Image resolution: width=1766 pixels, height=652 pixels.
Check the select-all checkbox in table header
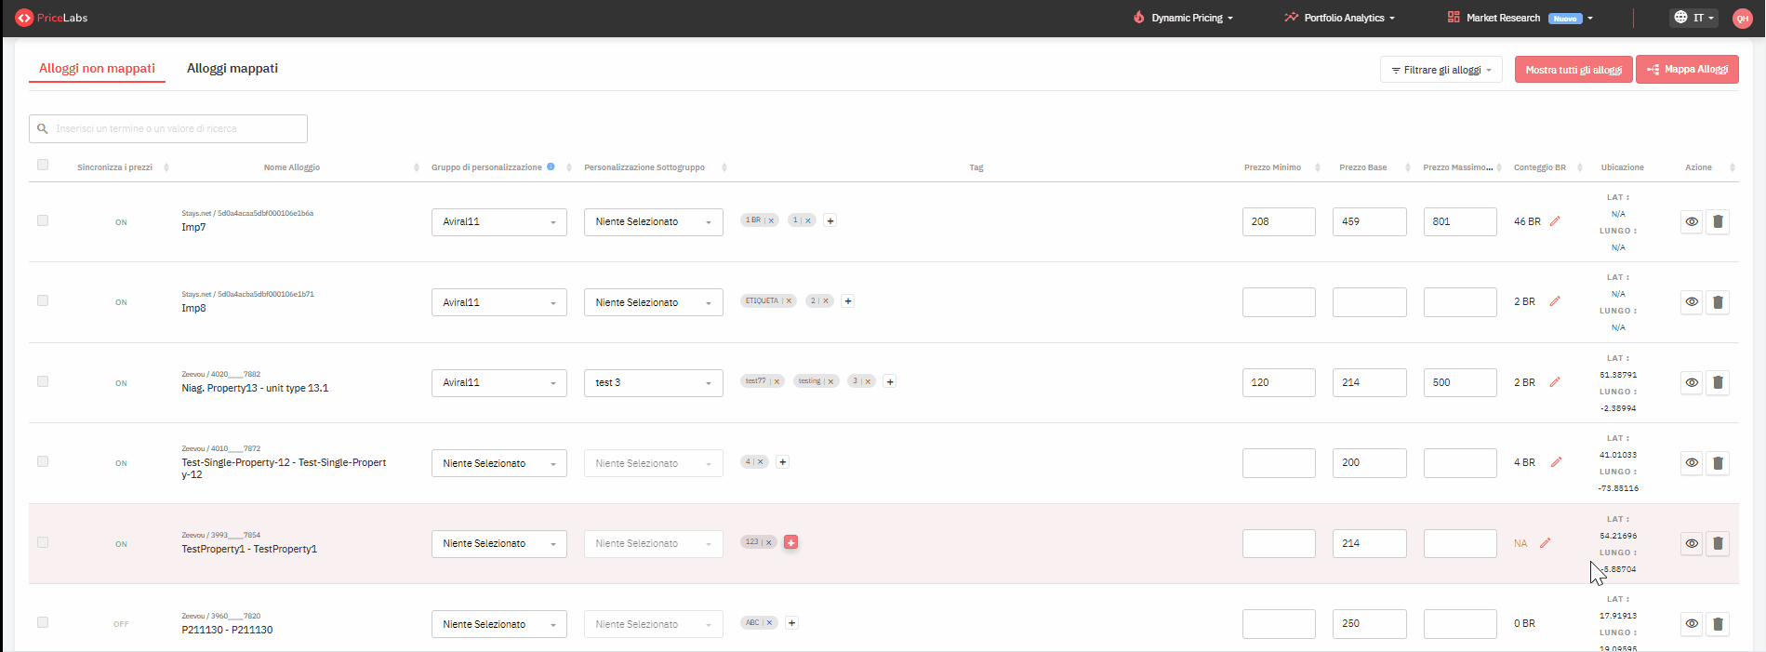(x=43, y=165)
